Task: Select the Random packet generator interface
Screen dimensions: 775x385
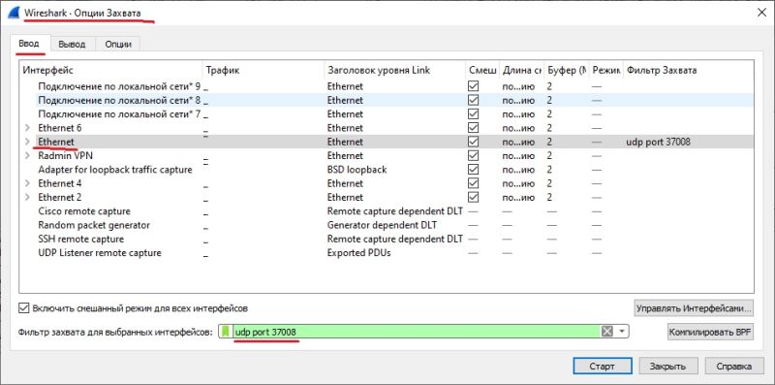Action: (x=94, y=225)
